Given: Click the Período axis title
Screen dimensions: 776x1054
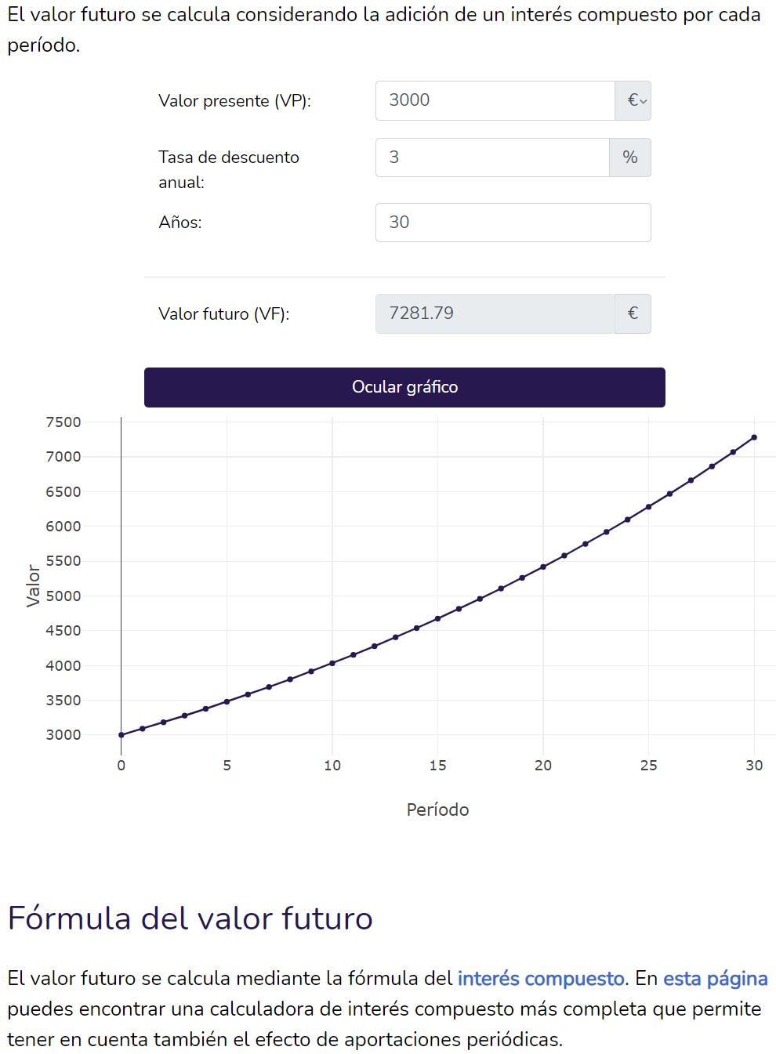Looking at the screenshot, I should click(x=437, y=810).
